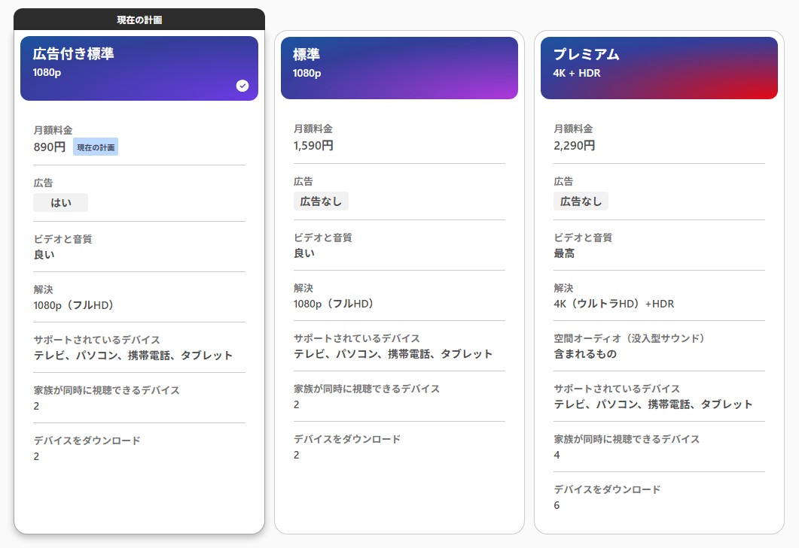Click 1080p（フルHD） in the 標準 plan
Viewport: 799px width, 548px height.
[334, 304]
